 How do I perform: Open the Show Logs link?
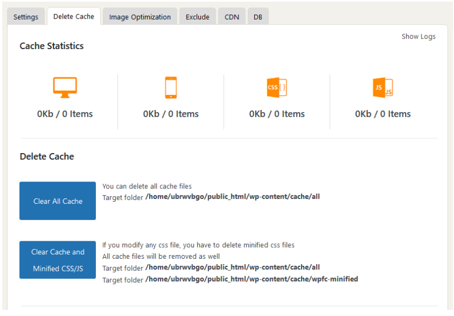coord(418,37)
